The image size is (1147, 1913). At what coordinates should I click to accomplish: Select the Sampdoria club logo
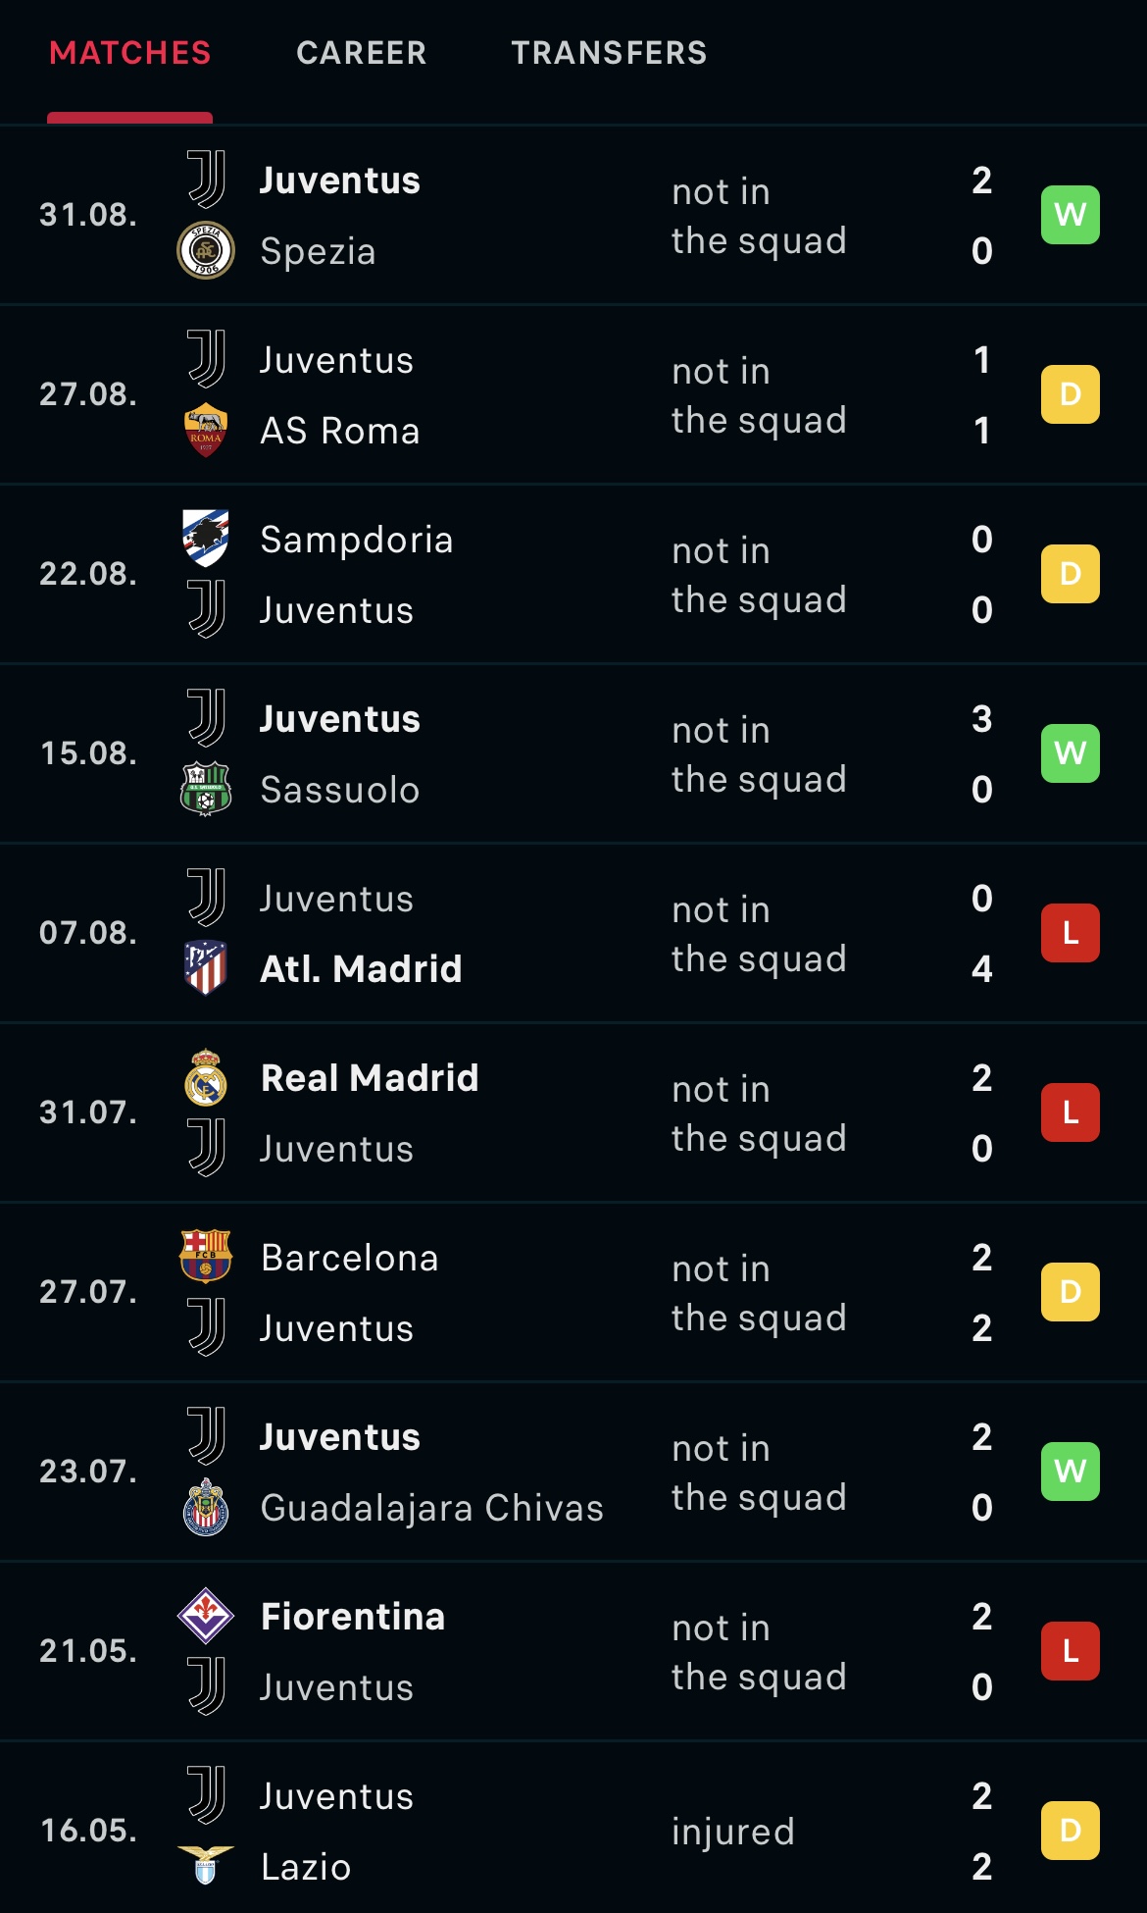[x=206, y=538]
